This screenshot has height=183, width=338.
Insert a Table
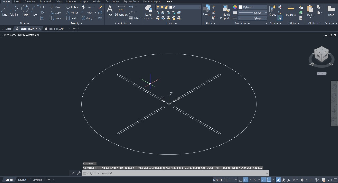(x=134, y=18)
